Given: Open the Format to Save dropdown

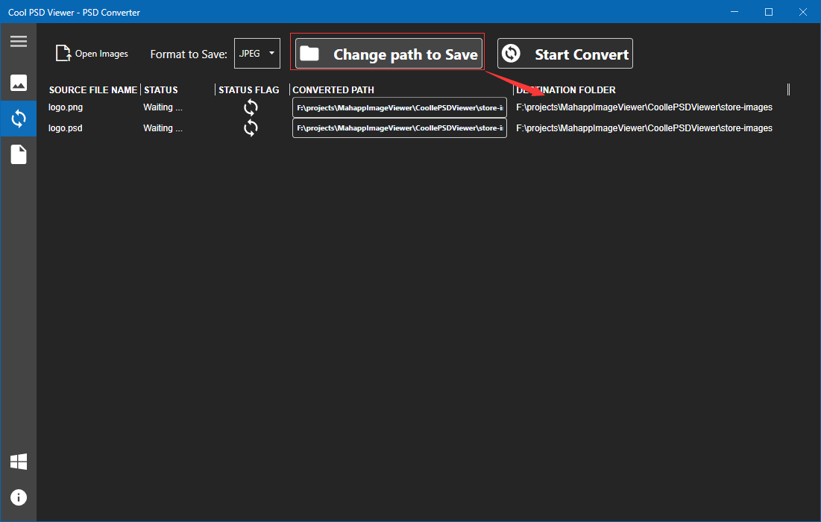Looking at the screenshot, I should click(257, 53).
